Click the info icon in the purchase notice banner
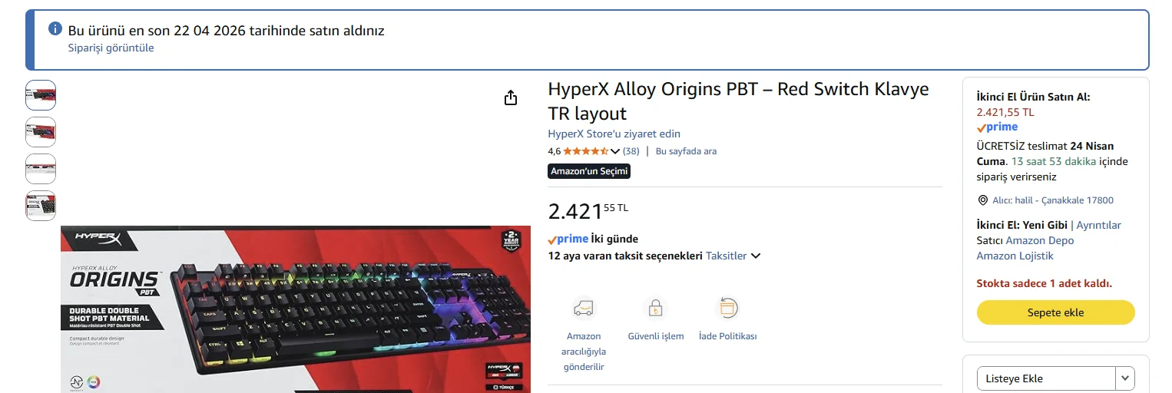 pyautogui.click(x=55, y=28)
